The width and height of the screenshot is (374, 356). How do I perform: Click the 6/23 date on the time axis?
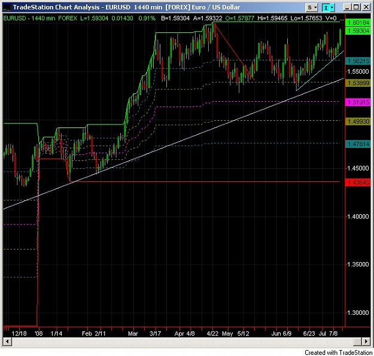309,333
